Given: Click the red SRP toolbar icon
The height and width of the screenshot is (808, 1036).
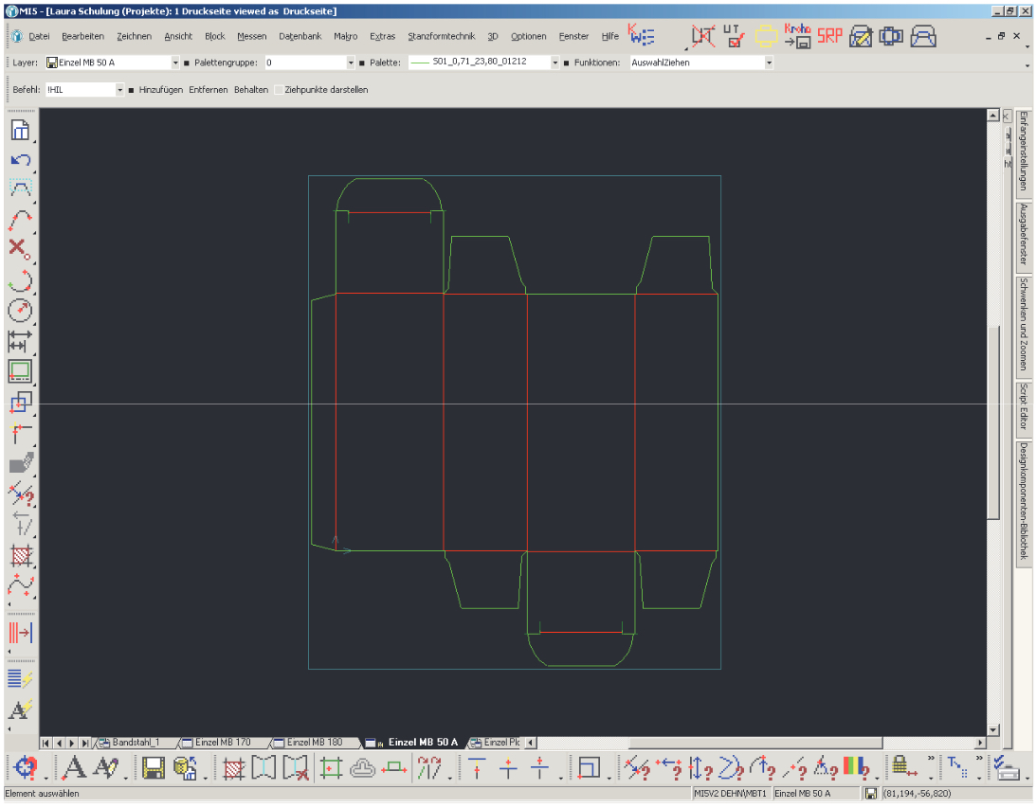Looking at the screenshot, I should coord(829,36).
